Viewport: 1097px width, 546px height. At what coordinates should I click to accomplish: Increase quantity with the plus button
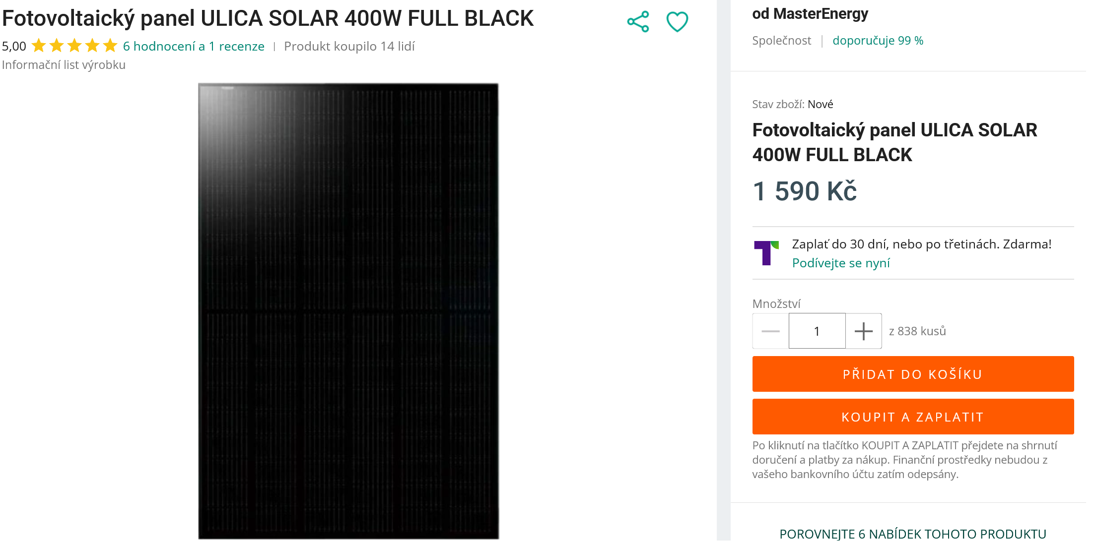[x=864, y=331]
